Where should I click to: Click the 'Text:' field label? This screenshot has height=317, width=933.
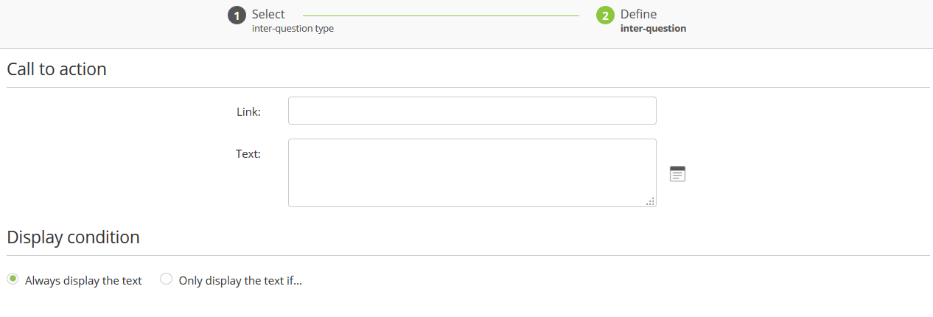point(248,154)
